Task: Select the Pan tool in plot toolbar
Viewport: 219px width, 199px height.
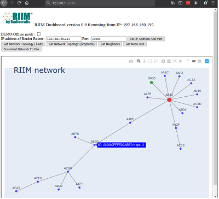Action: (144, 61)
